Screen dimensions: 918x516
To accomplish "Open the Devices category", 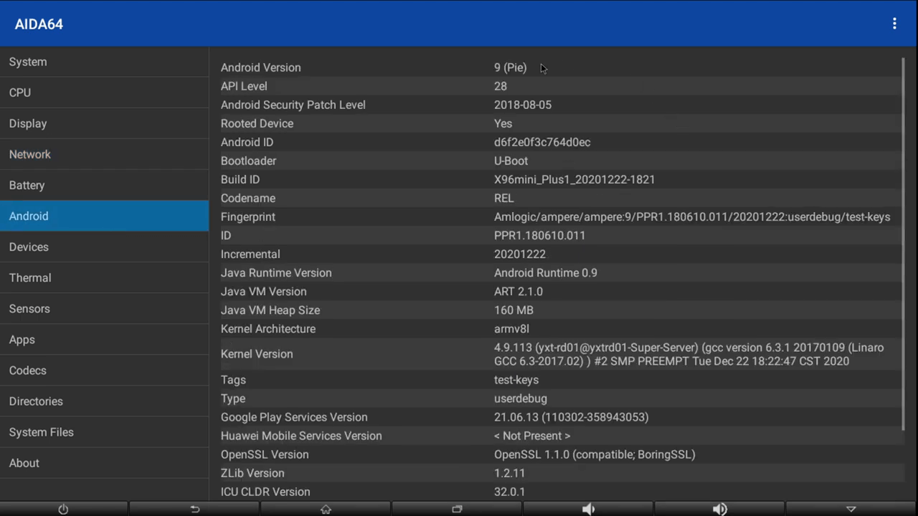I will pos(105,247).
